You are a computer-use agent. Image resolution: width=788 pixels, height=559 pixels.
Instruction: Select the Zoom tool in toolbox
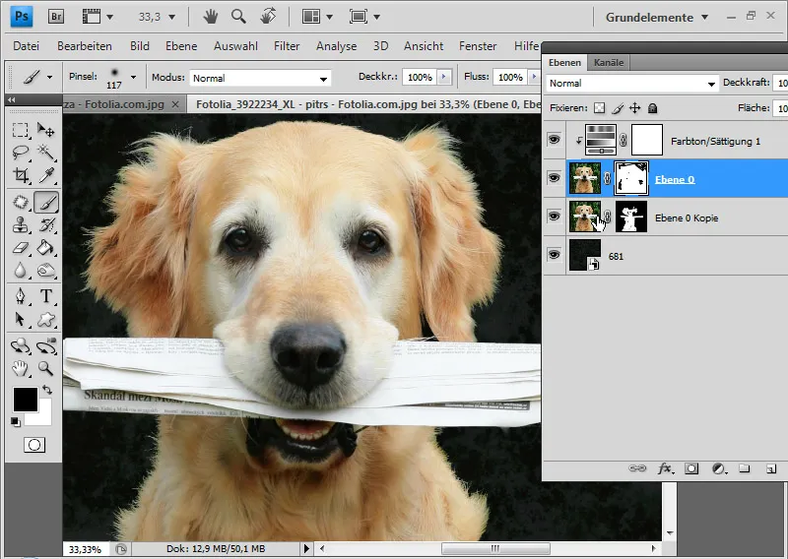coord(46,369)
